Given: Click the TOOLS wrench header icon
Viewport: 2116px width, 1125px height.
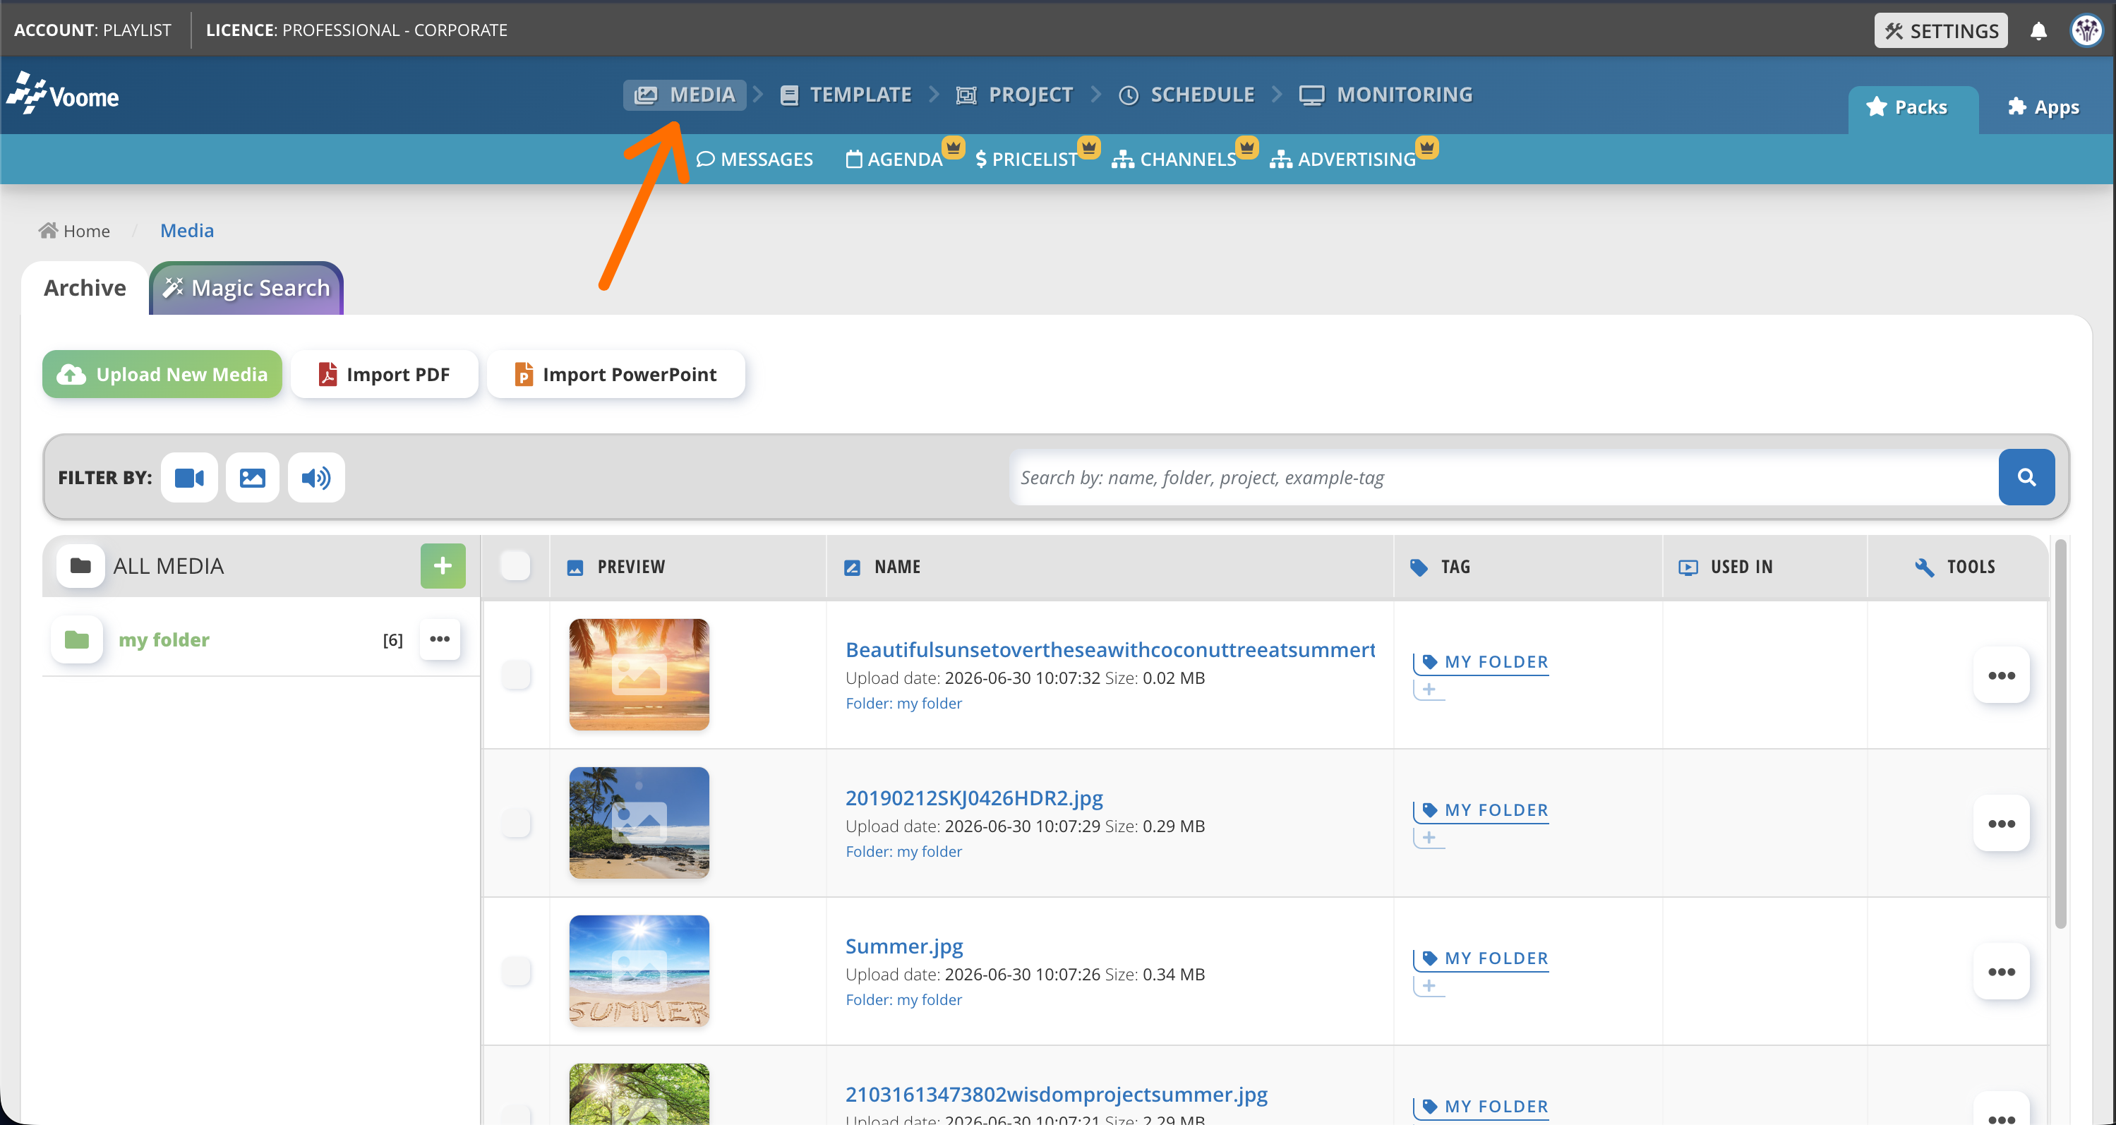Looking at the screenshot, I should point(1925,567).
